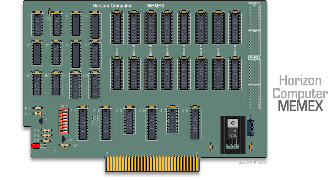
Task: Select the Q1 transistor
Action: point(41,121)
